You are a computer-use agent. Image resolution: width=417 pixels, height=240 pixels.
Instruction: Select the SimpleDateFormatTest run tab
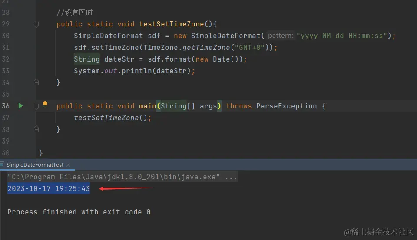pos(35,165)
